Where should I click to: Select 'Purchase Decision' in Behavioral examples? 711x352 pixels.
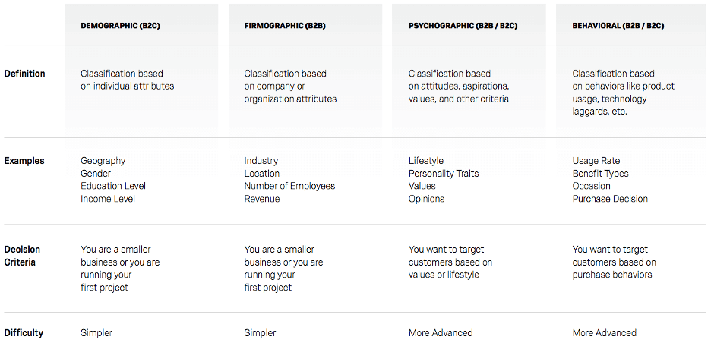610,199
